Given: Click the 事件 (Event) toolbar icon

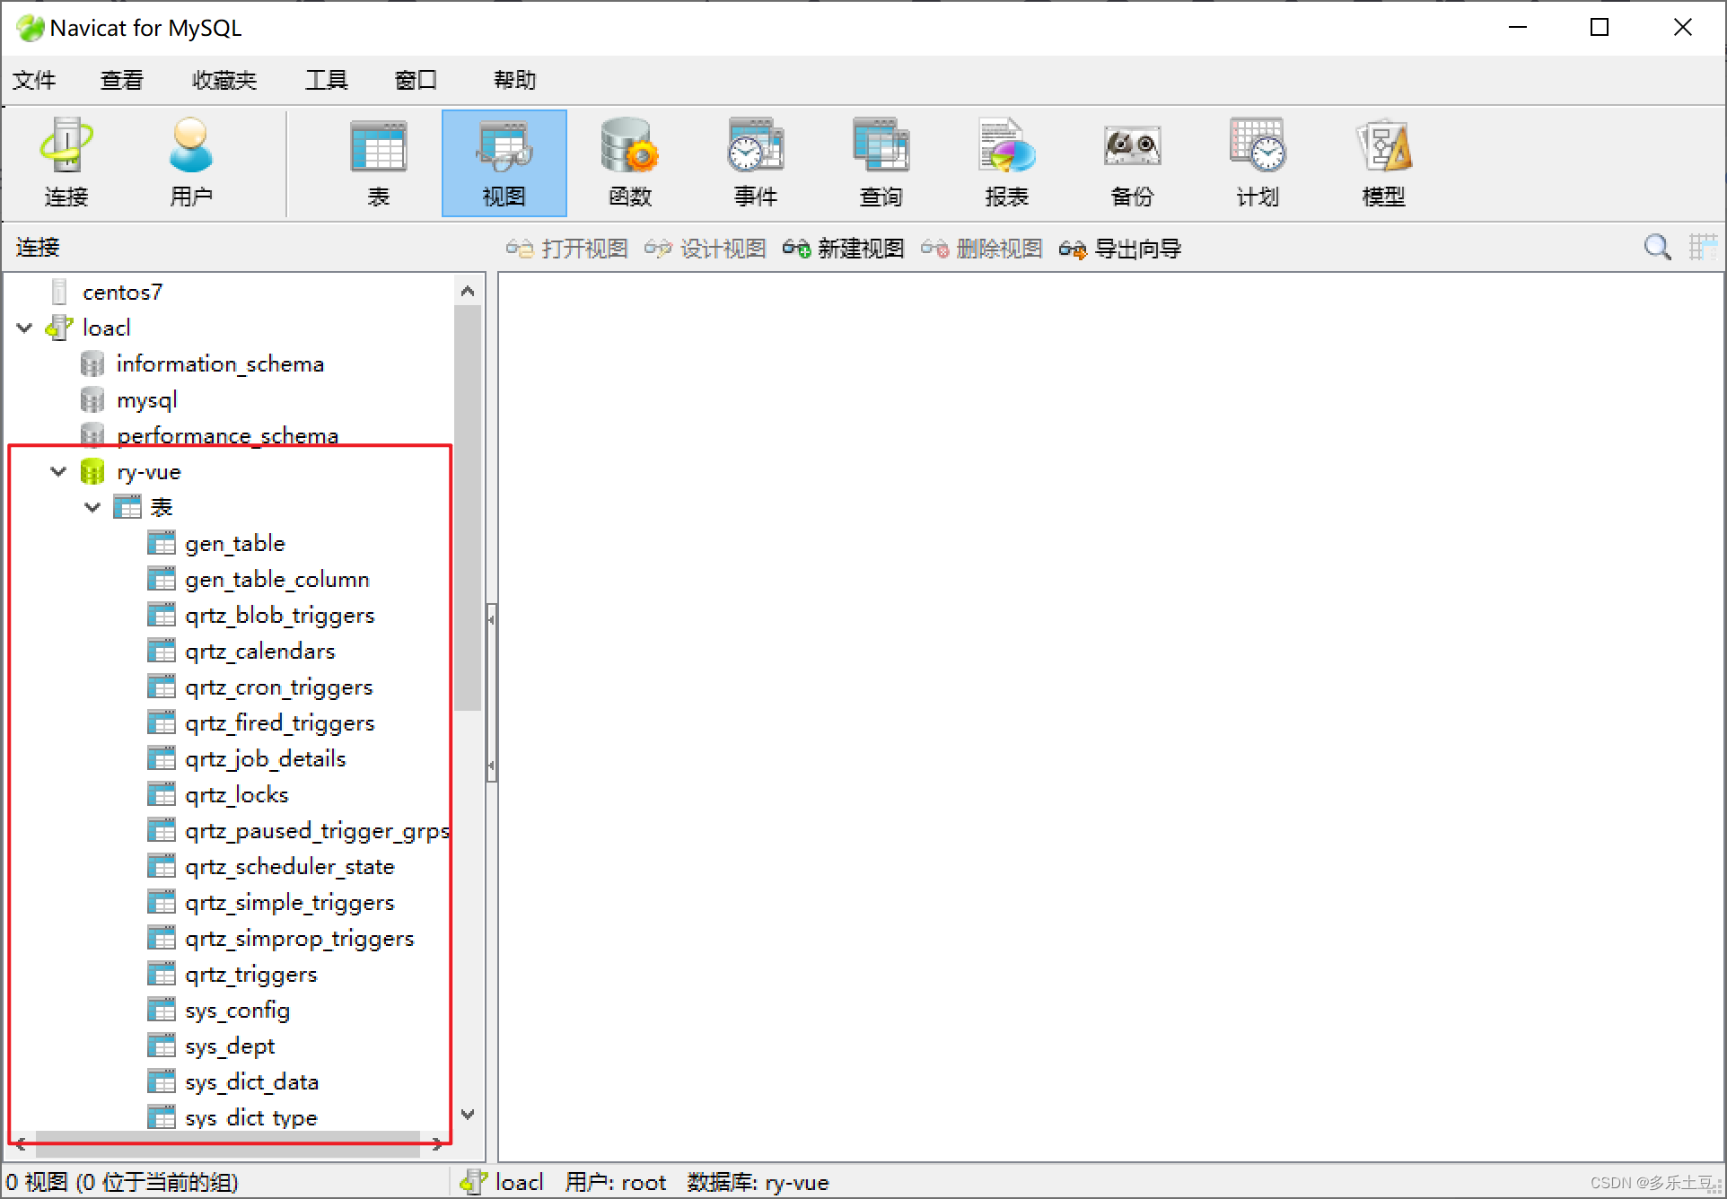Looking at the screenshot, I should (755, 163).
